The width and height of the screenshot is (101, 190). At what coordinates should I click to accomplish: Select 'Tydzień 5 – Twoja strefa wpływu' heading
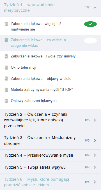tap(35, 167)
